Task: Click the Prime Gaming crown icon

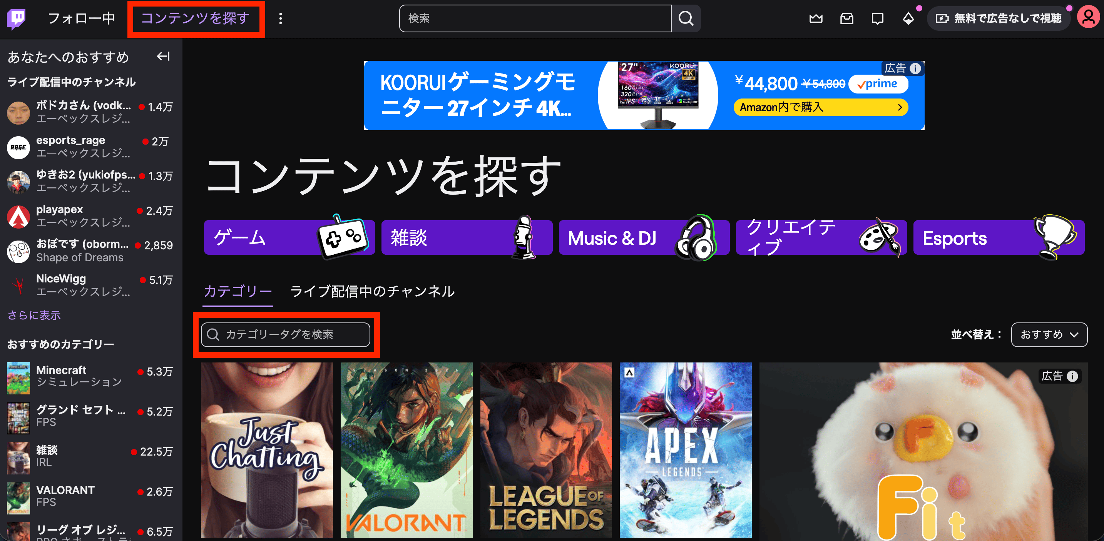Action: tap(815, 18)
